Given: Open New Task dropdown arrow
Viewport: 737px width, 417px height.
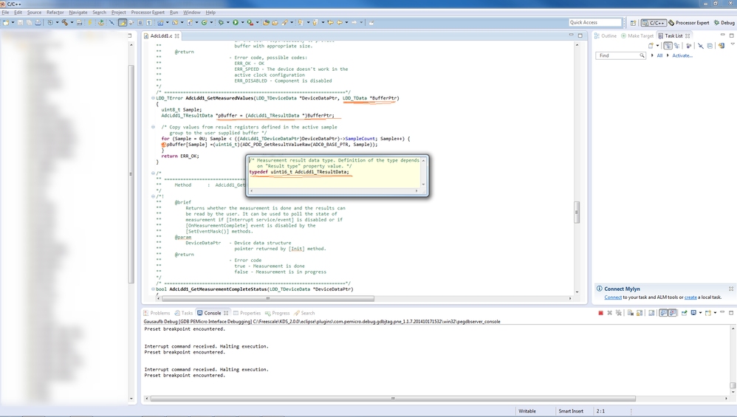Looking at the screenshot, I should (x=657, y=46).
